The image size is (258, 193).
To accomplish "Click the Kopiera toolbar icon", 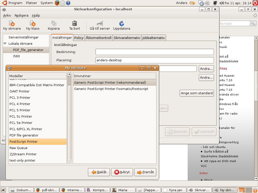I will point(54,23).
